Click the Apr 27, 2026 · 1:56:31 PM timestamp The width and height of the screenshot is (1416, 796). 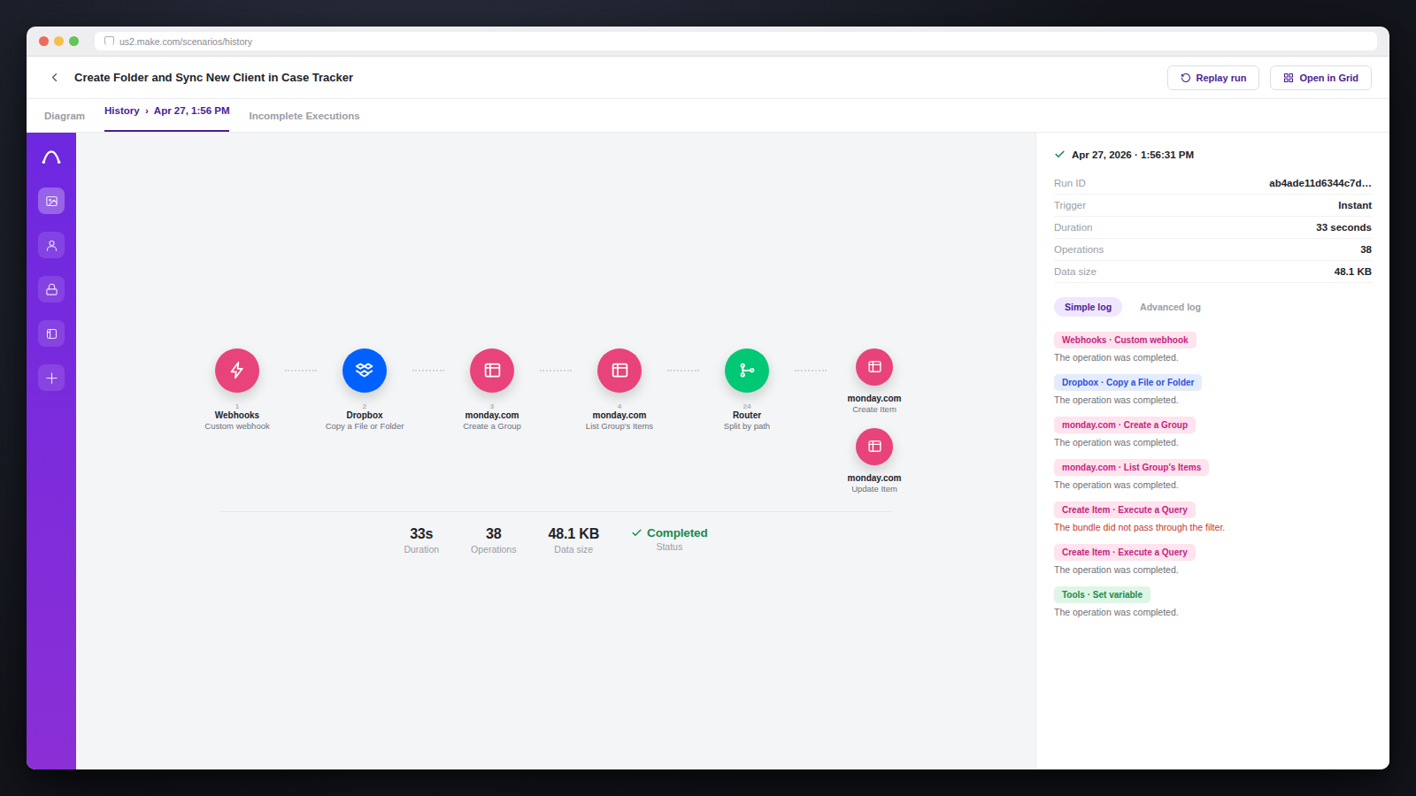coord(1132,155)
